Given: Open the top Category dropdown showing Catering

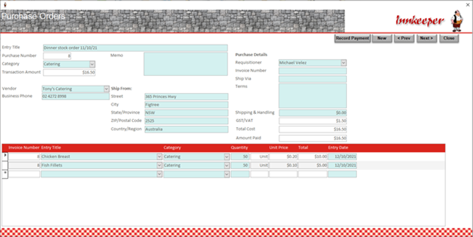Looking at the screenshot, I should point(92,64).
